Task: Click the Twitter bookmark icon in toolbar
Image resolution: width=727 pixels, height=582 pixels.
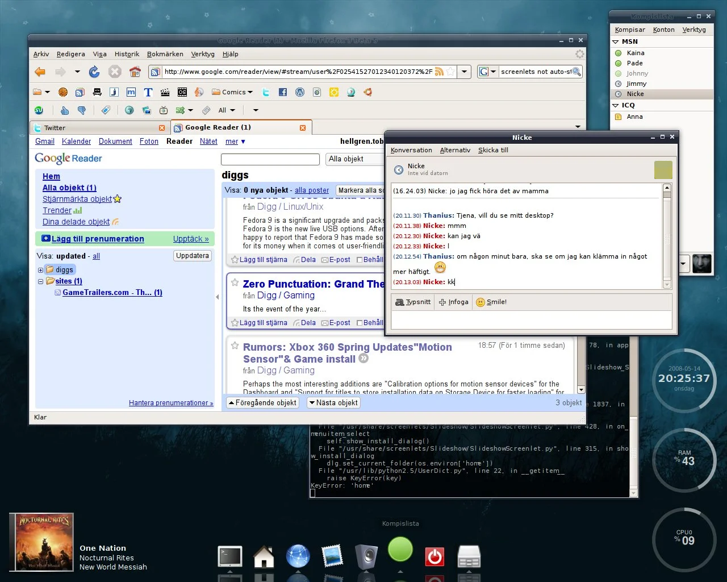Action: click(265, 92)
